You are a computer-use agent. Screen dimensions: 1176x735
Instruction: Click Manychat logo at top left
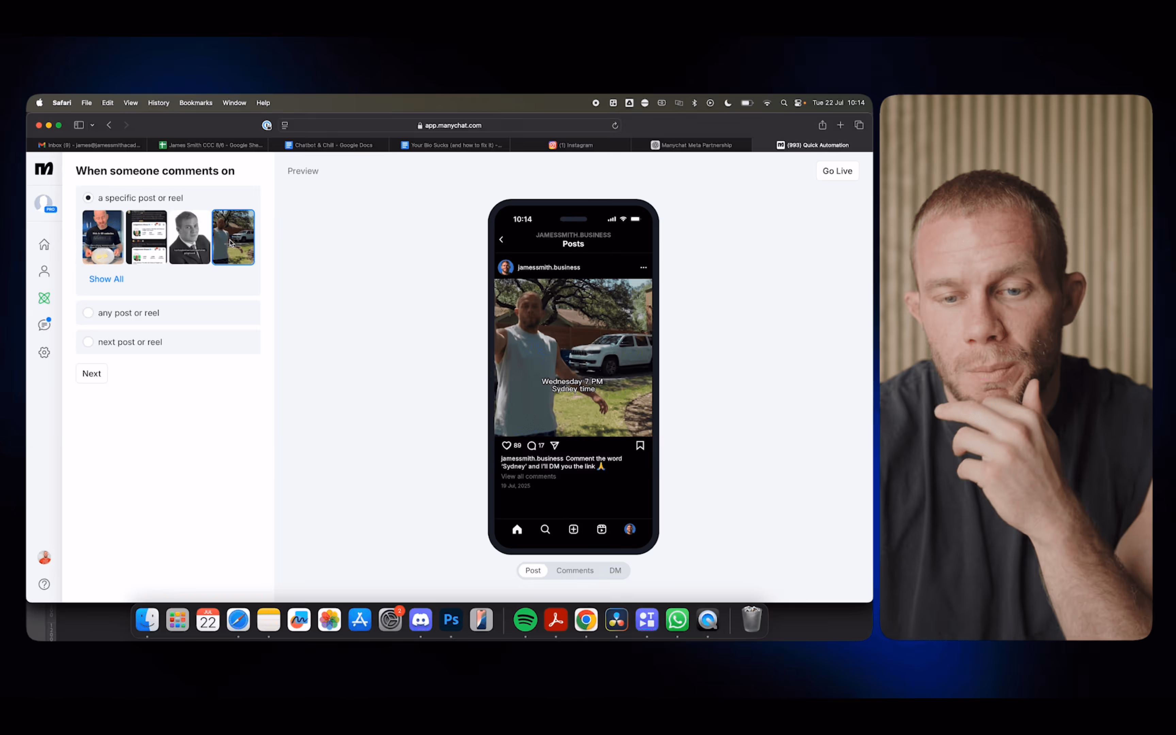tap(44, 169)
